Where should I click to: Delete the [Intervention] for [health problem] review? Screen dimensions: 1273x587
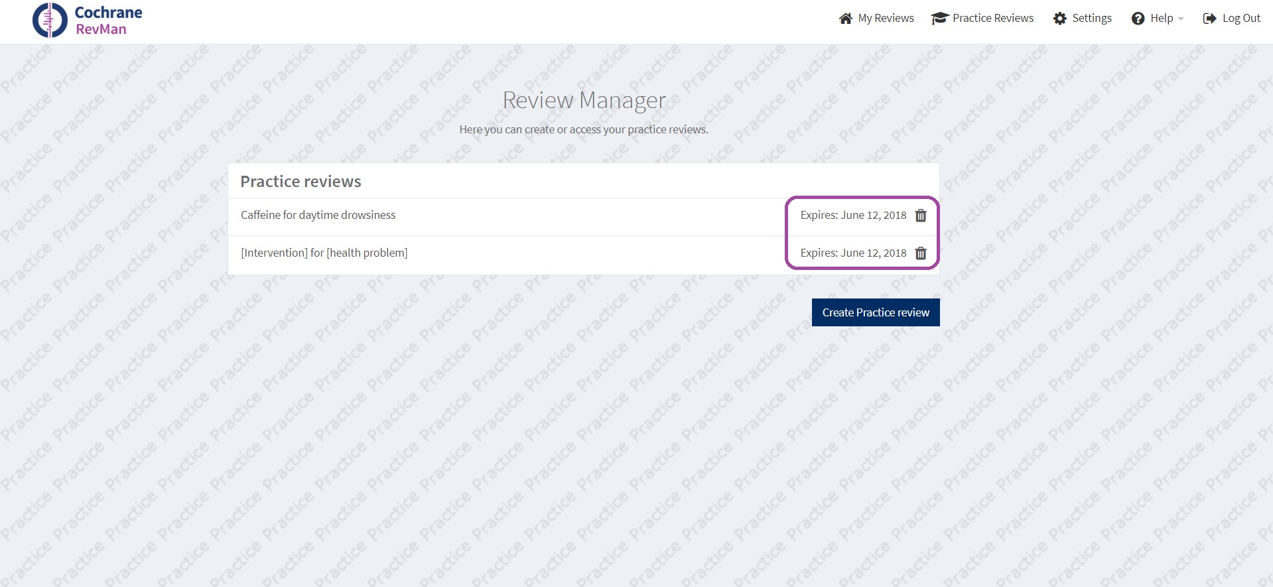921,253
